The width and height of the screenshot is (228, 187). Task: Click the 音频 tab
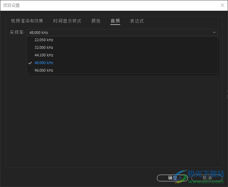click(115, 21)
